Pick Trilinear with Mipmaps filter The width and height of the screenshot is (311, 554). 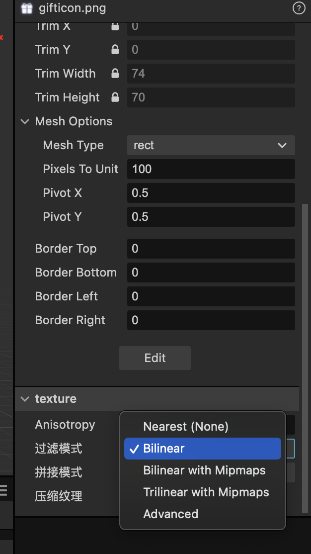coord(206,492)
